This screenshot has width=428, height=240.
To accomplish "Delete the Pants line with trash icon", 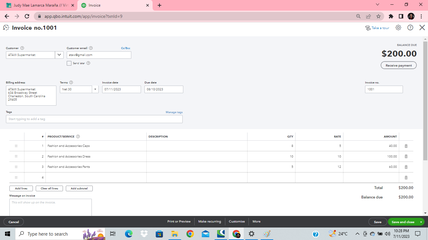I will pyautogui.click(x=406, y=167).
